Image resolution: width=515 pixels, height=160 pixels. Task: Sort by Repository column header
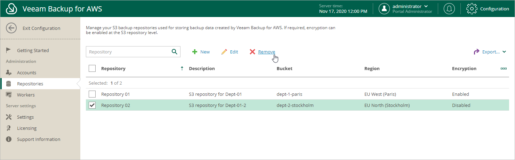coord(113,68)
